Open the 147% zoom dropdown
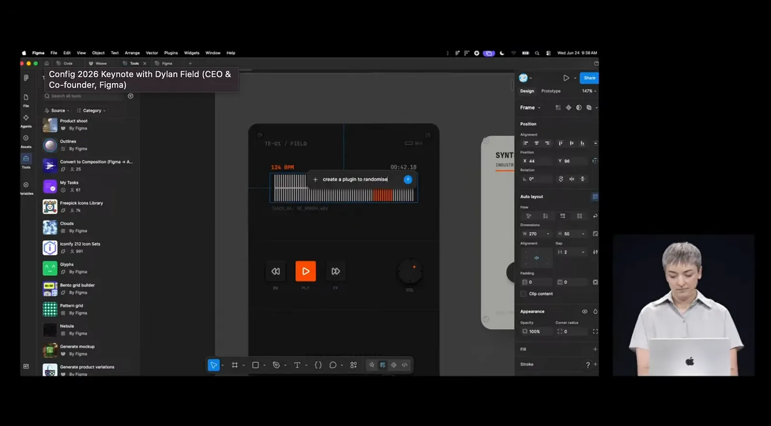Screen dimensions: 771x426 click(x=589, y=91)
